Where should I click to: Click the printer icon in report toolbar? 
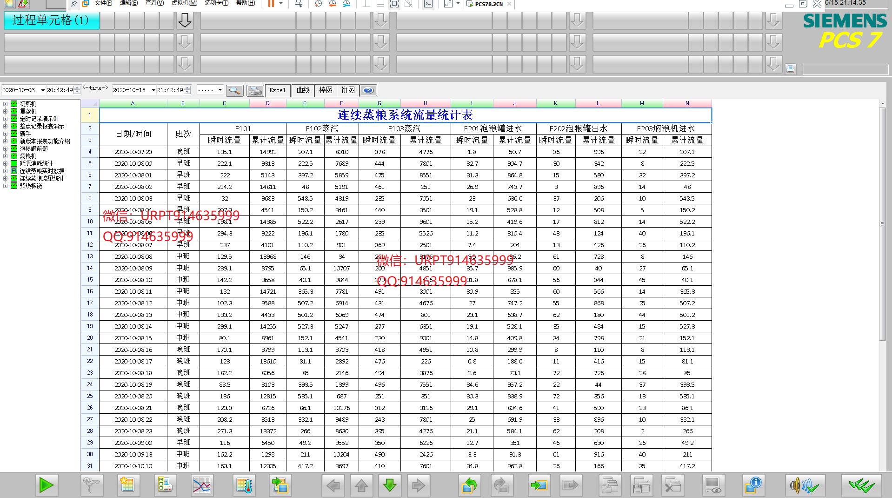tap(255, 90)
